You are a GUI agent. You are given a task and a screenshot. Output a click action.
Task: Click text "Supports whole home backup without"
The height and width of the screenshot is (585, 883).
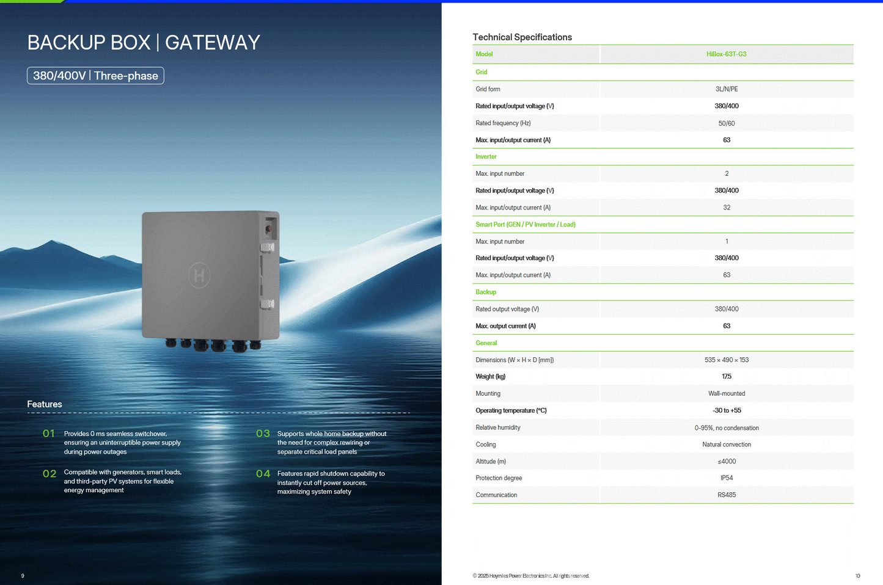point(332,434)
